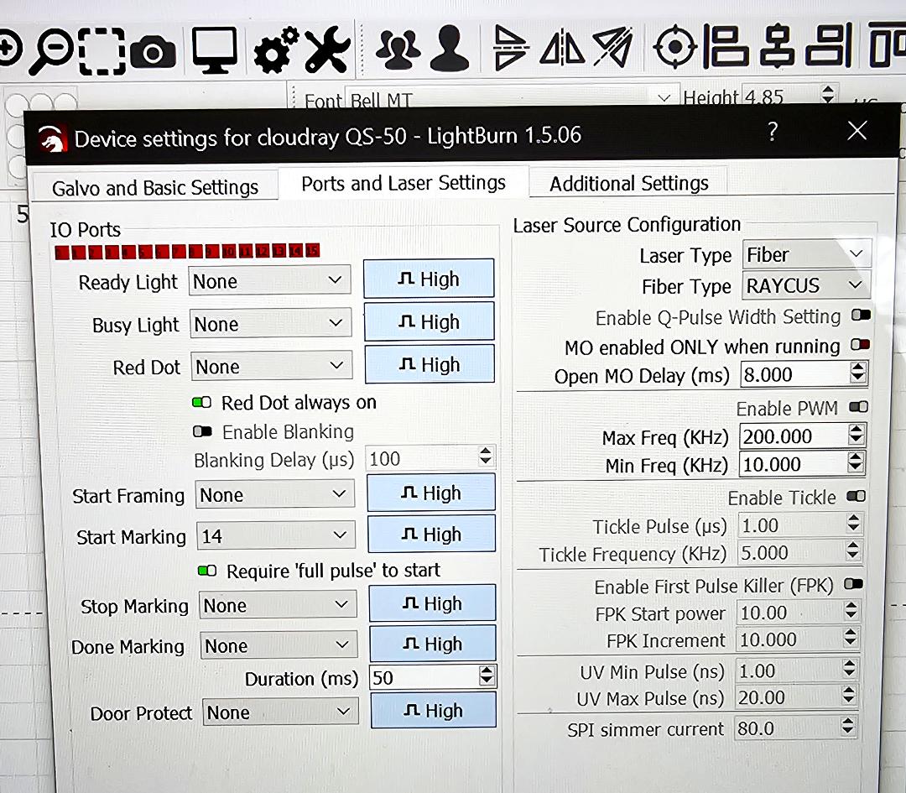The height and width of the screenshot is (793, 906).
Task: Select the dashed frame selection icon
Action: point(102,52)
